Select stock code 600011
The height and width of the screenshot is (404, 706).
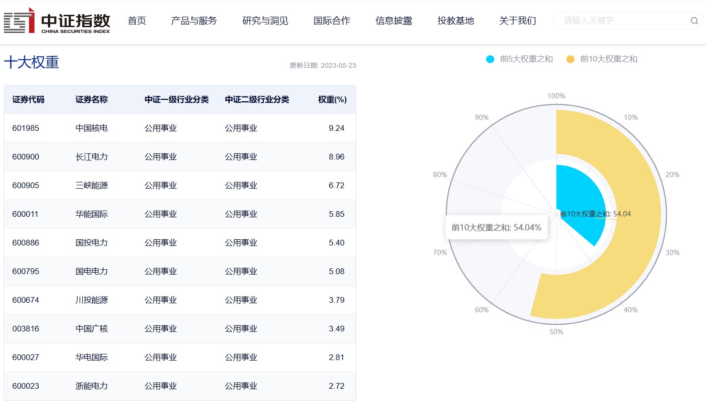point(25,214)
